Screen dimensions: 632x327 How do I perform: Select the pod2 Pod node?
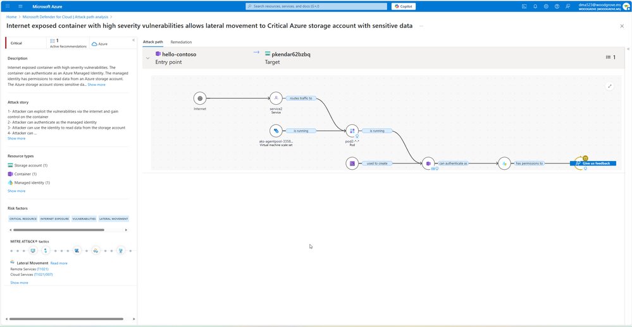tap(352, 131)
